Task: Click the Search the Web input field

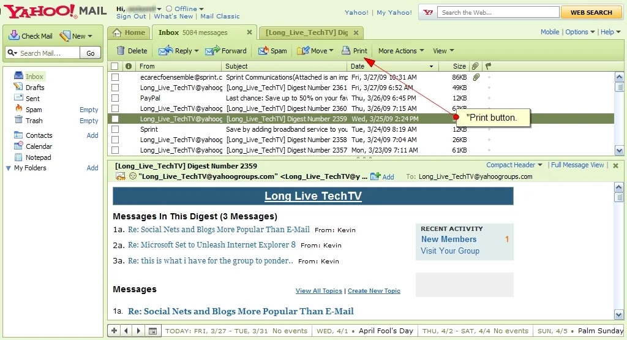Action: coord(498,12)
